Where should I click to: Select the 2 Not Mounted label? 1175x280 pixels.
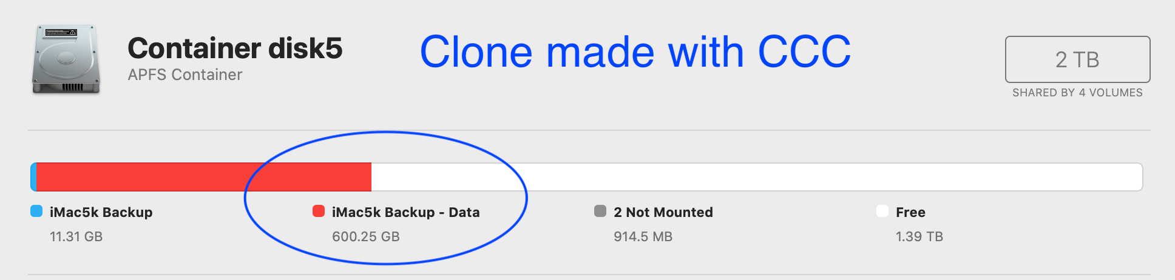(x=663, y=212)
